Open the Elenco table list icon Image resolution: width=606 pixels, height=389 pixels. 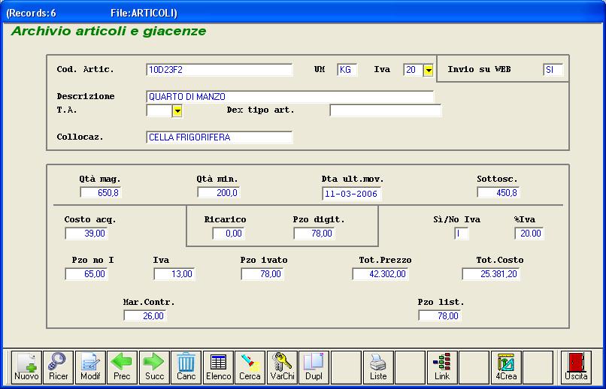point(218,367)
